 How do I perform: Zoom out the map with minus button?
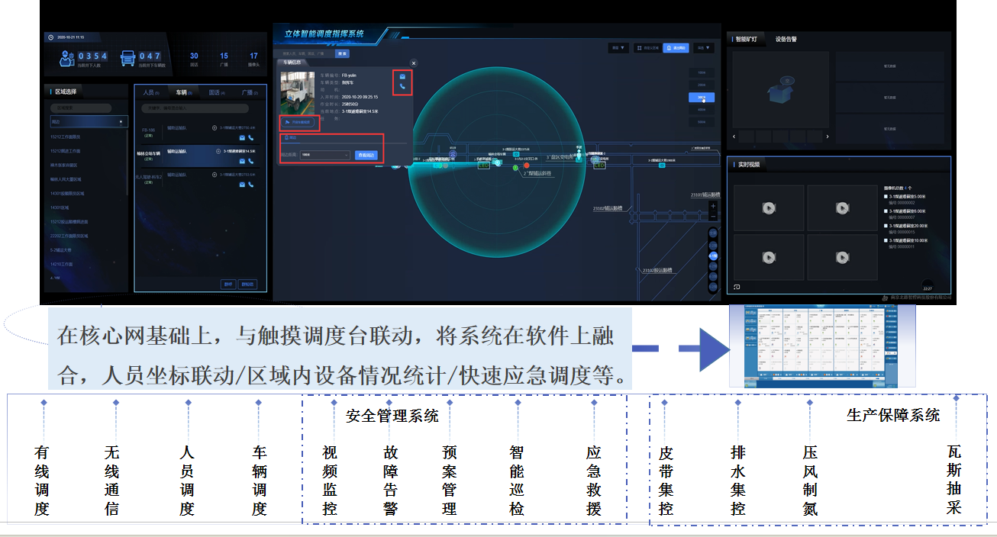tap(713, 215)
